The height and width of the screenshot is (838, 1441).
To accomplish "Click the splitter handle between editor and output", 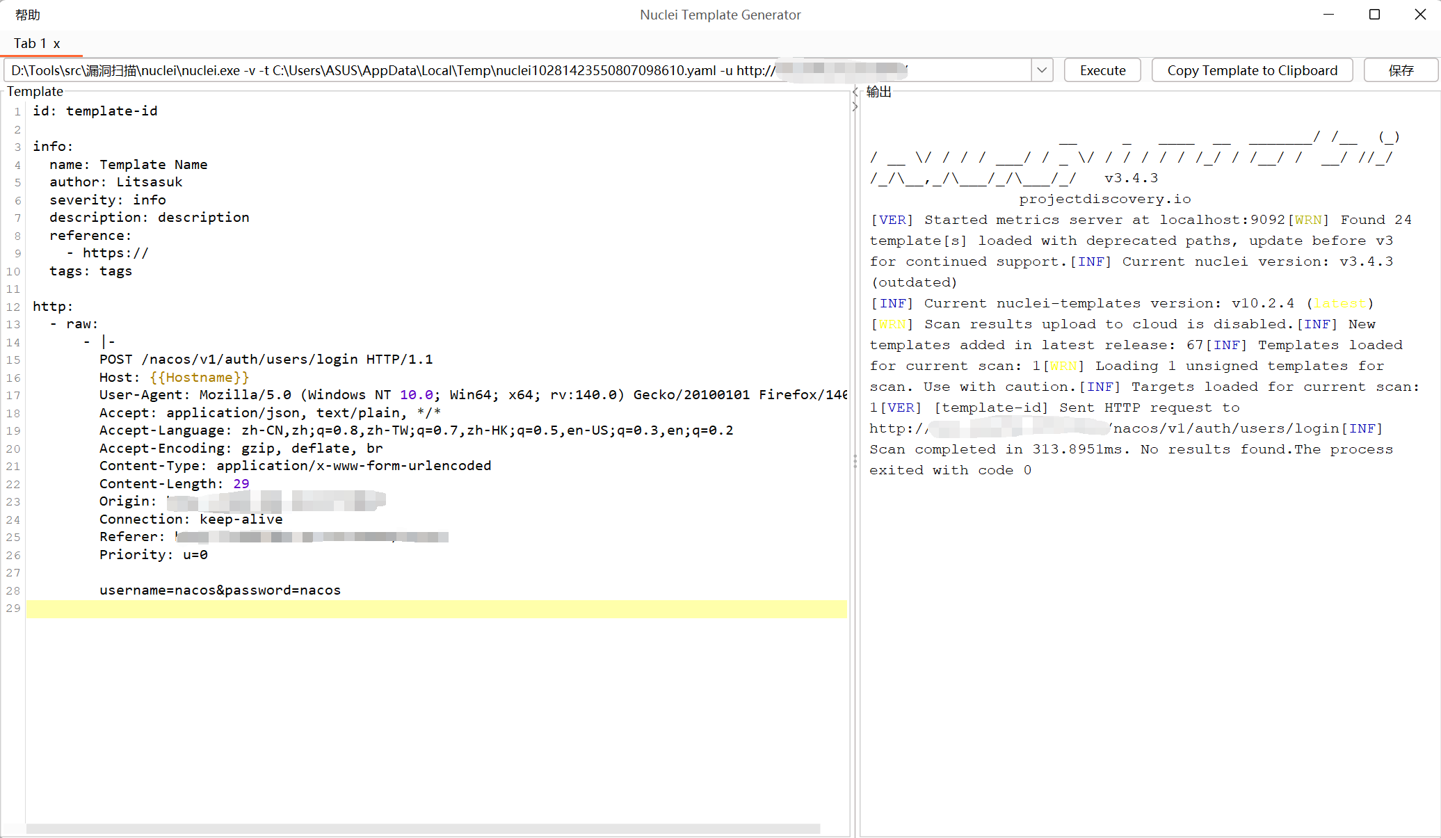I will 855,461.
